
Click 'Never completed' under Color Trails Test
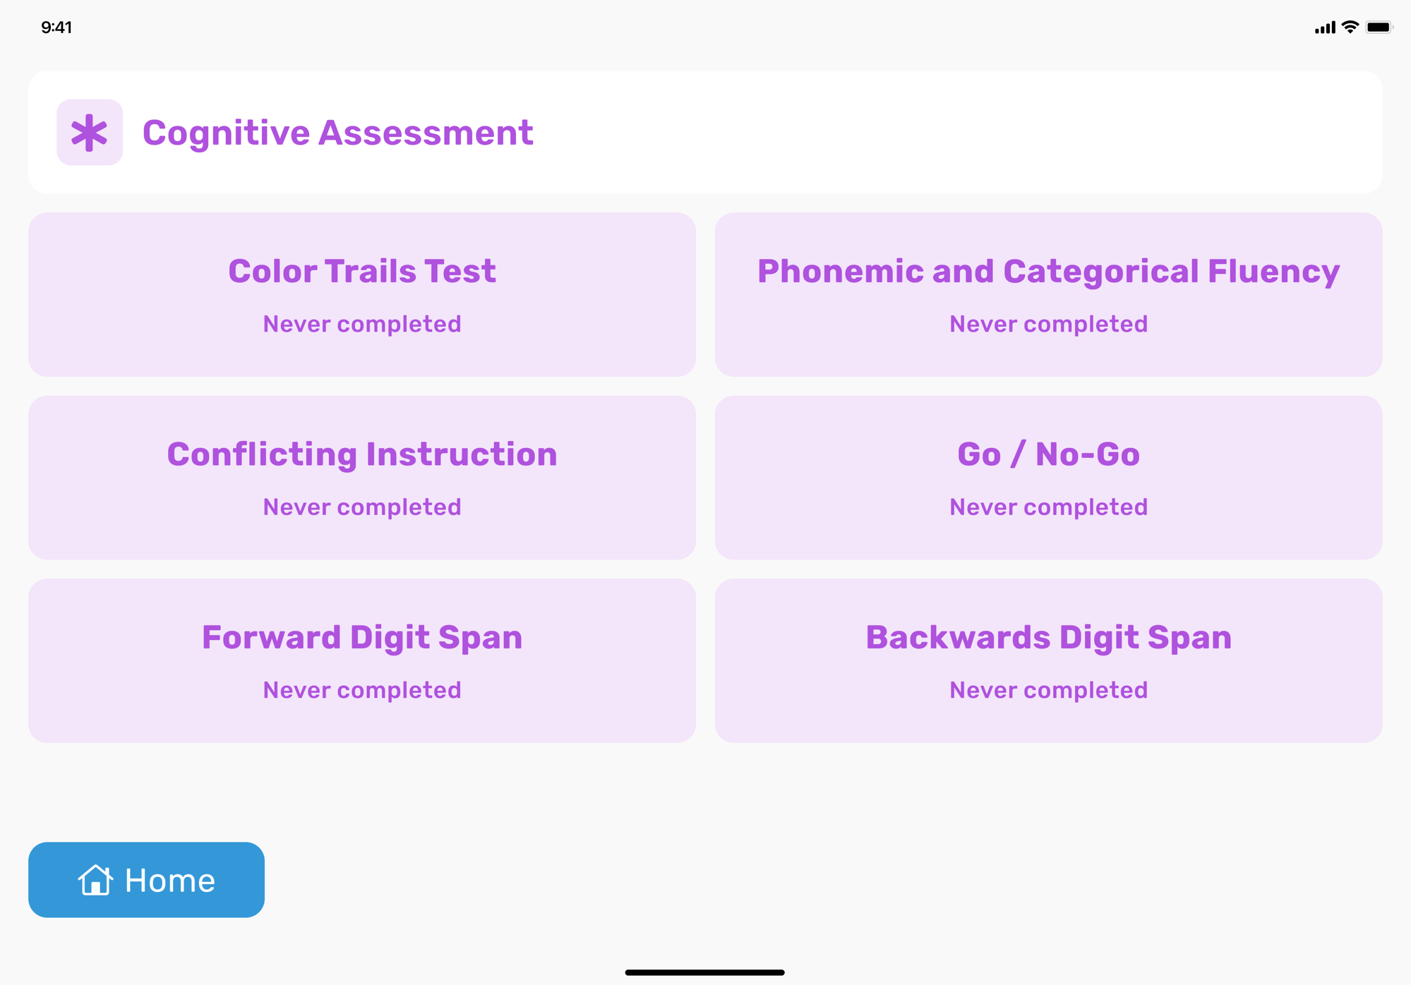click(x=361, y=324)
